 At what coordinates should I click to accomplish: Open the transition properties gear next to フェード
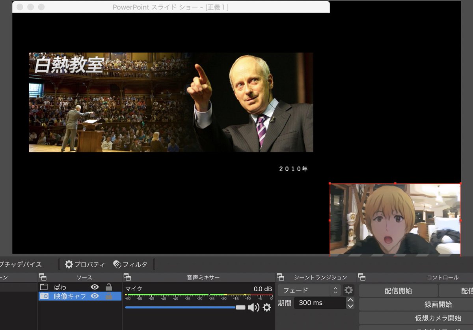click(x=348, y=290)
